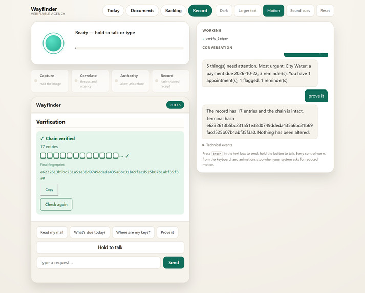Click the Record hash-chained receipt card
The image size is (365, 293).
[170, 80]
